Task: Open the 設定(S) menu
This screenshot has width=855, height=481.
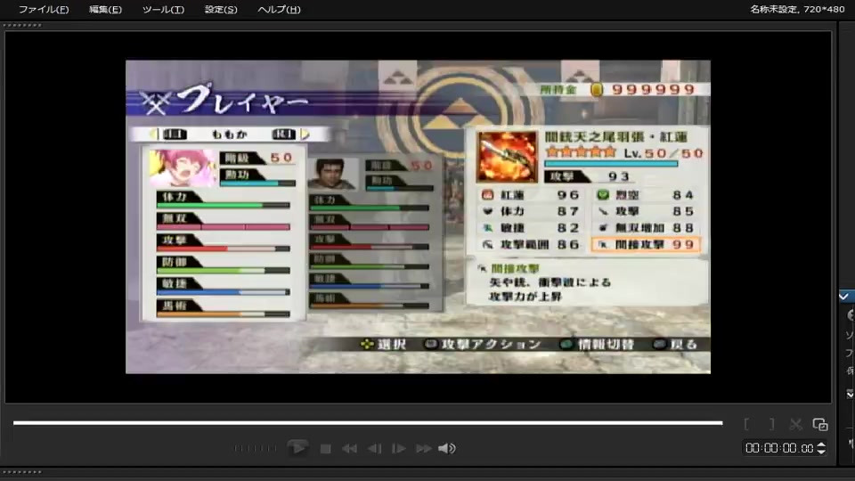Action: coord(221,9)
